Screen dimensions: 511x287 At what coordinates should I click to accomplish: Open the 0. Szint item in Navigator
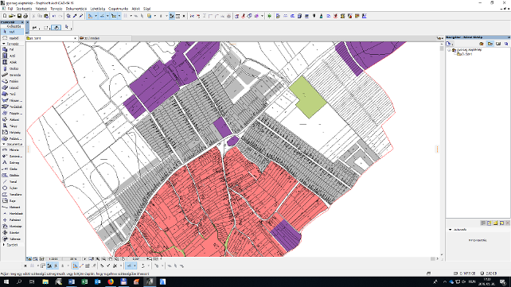464,54
